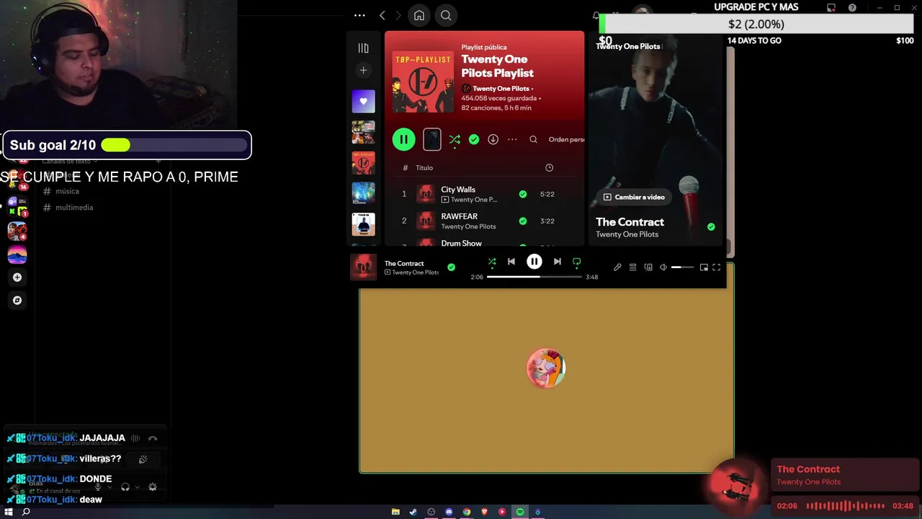Skip to the previous track
The width and height of the screenshot is (922, 519).
(x=511, y=262)
